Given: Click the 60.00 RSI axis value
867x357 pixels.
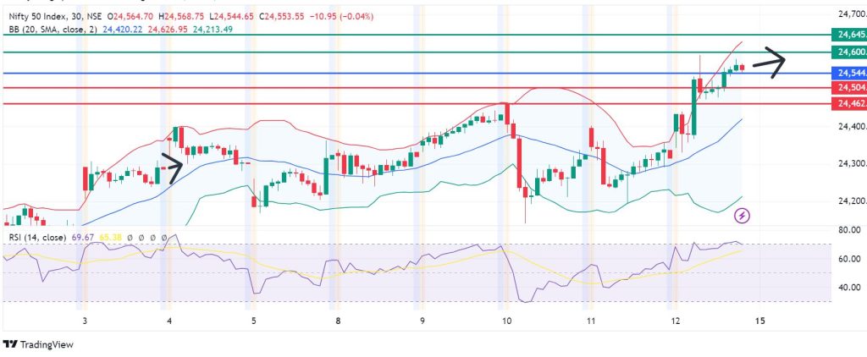Looking at the screenshot, I should pos(849,259).
